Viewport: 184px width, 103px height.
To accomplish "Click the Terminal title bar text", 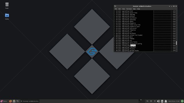I will tap(142, 6).
